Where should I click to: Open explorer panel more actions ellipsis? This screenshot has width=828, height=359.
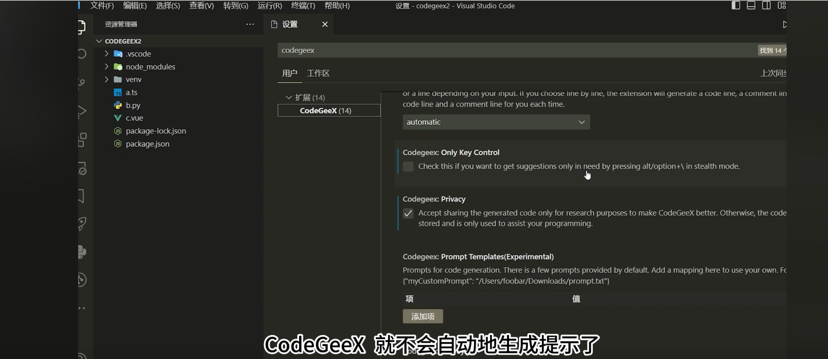point(250,24)
